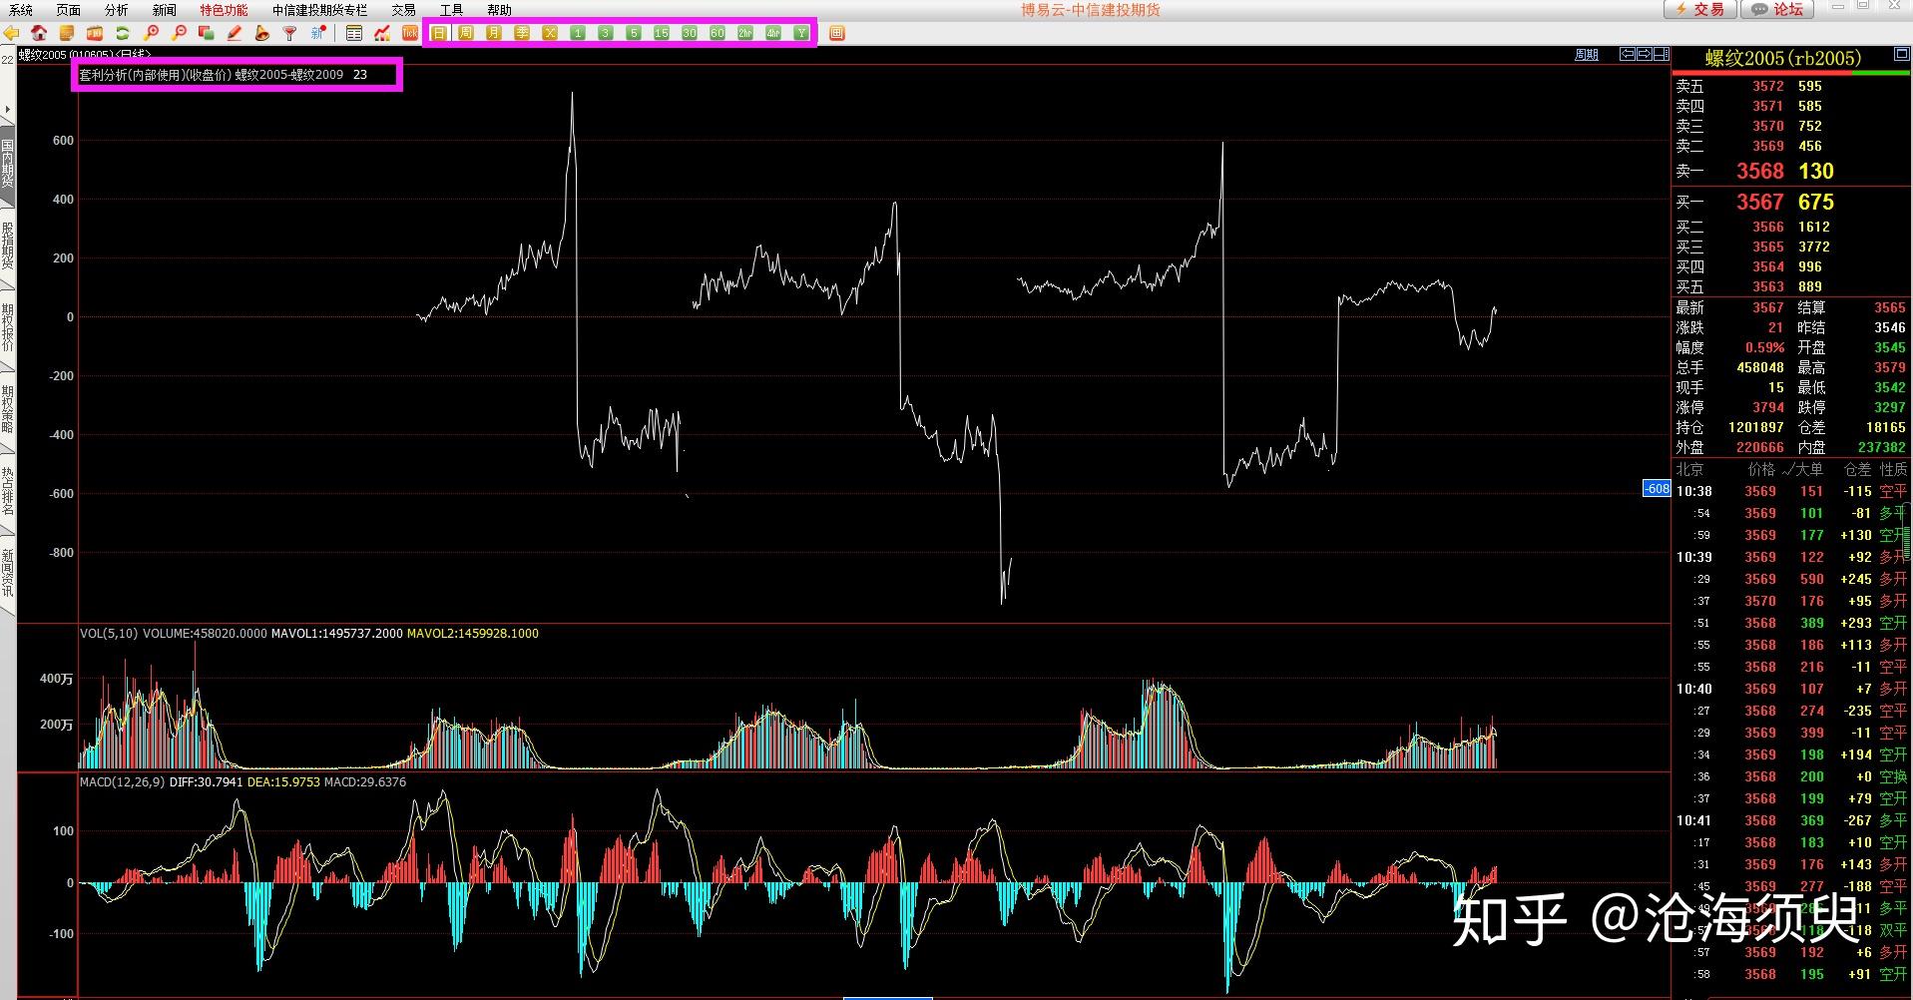Image resolution: width=1913 pixels, height=1000 pixels.
Task: Click the red-green buy/sell ratio bar
Action: tap(1791, 73)
